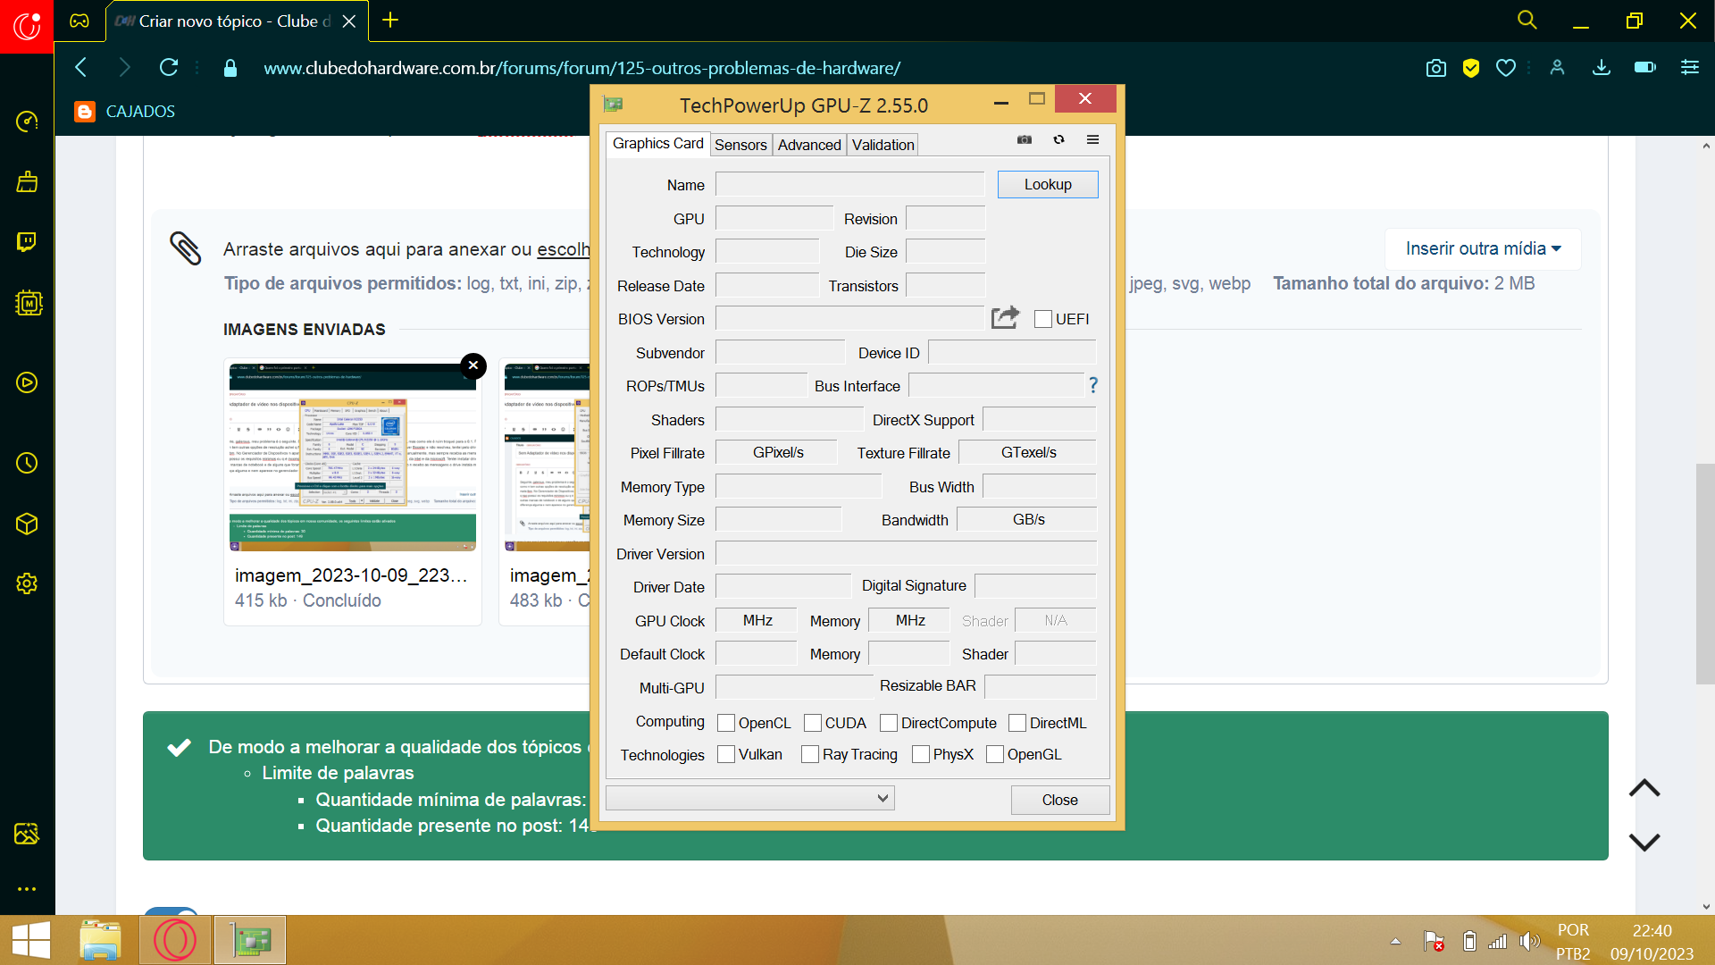Switch to the Advanced tab
1715x965 pixels.
click(x=809, y=145)
